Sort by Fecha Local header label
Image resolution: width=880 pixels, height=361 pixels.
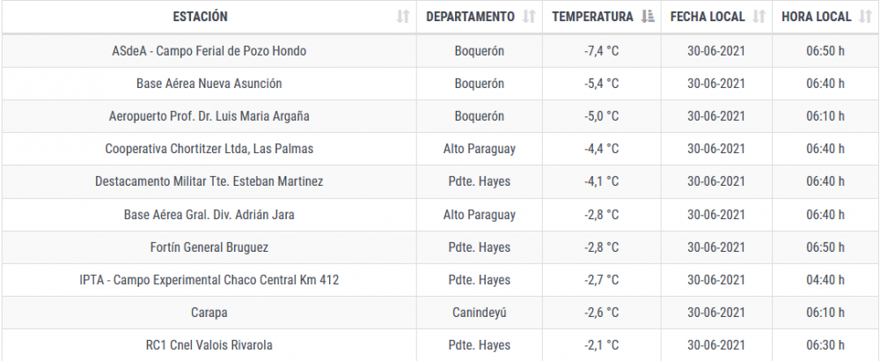pos(708,17)
